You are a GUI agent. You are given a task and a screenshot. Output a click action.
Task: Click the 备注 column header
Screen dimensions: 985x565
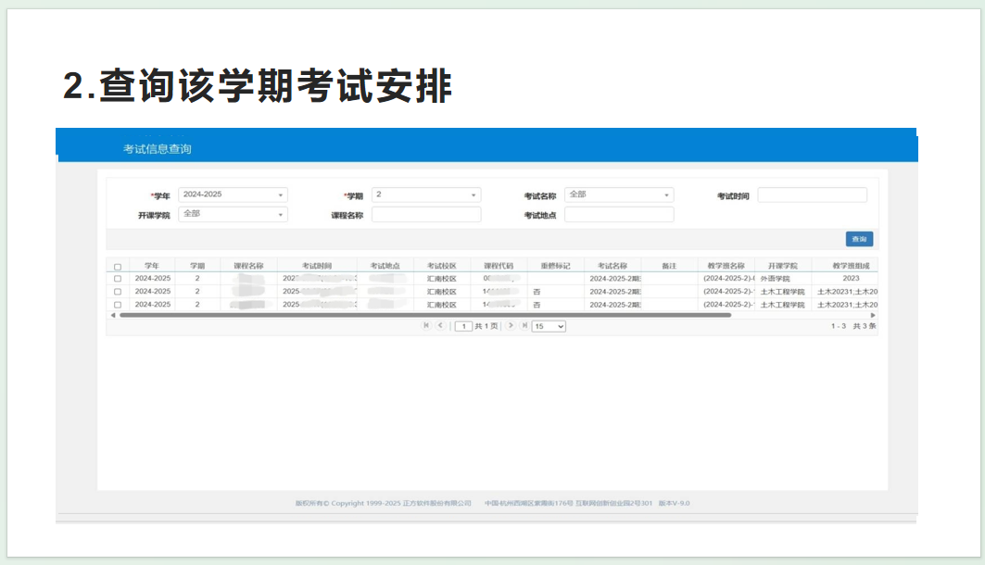pos(669,266)
